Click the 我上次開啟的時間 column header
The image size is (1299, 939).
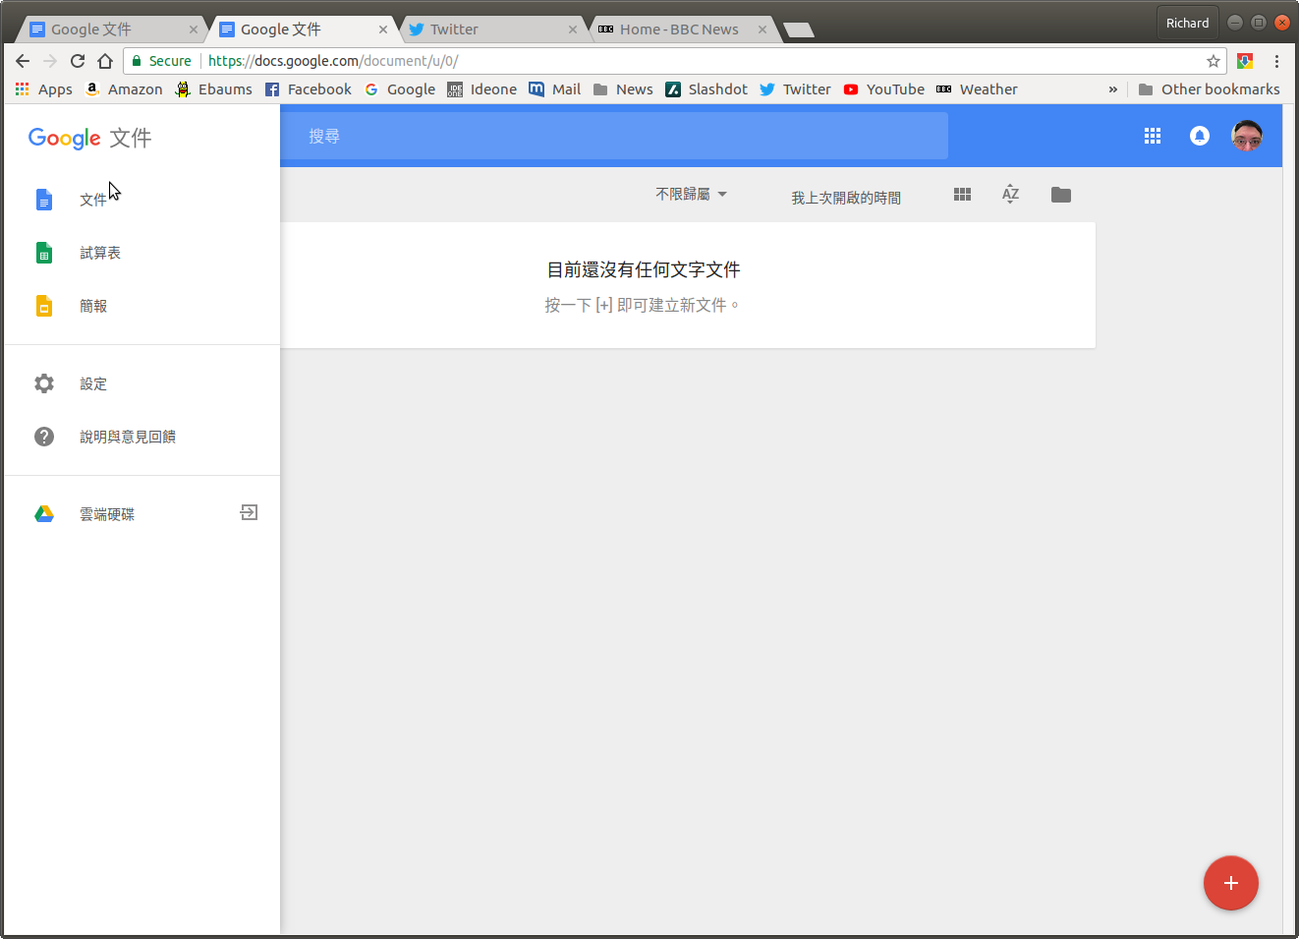click(x=846, y=198)
